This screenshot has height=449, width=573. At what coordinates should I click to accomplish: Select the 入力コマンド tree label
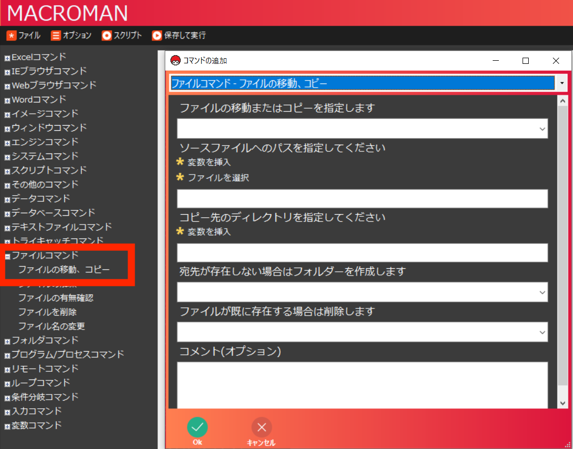point(37,411)
